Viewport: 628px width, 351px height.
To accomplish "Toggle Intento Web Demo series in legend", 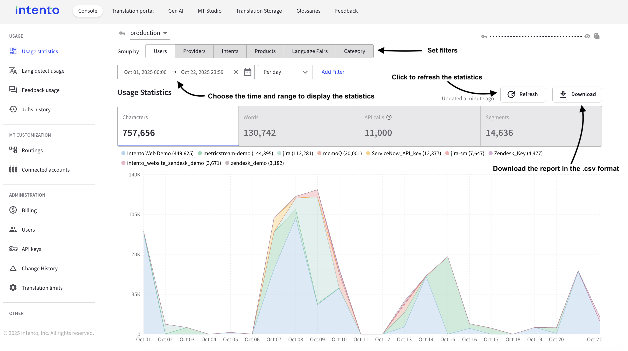I will 160,153.
